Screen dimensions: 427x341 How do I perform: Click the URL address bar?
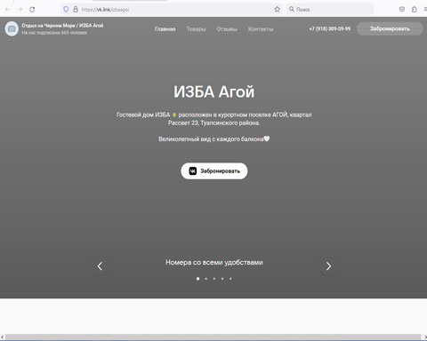tap(172, 10)
